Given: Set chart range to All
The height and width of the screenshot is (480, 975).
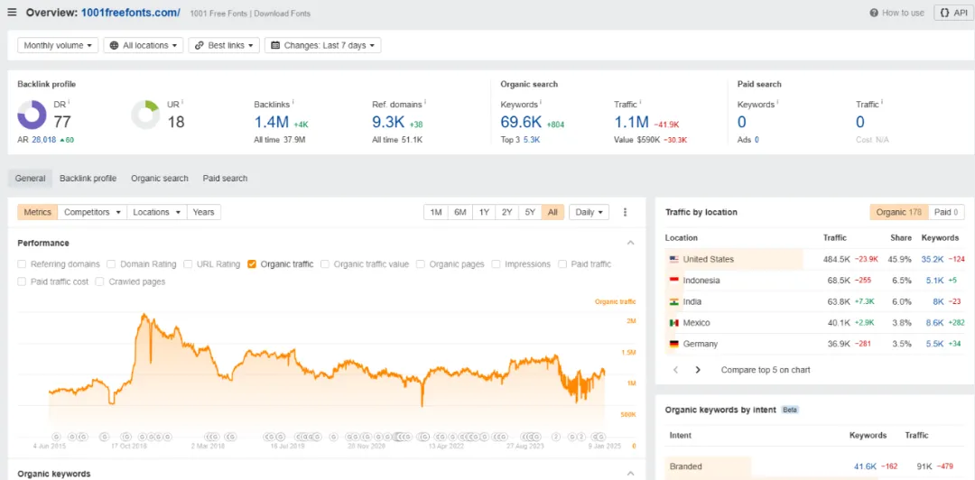Looking at the screenshot, I should (x=552, y=212).
